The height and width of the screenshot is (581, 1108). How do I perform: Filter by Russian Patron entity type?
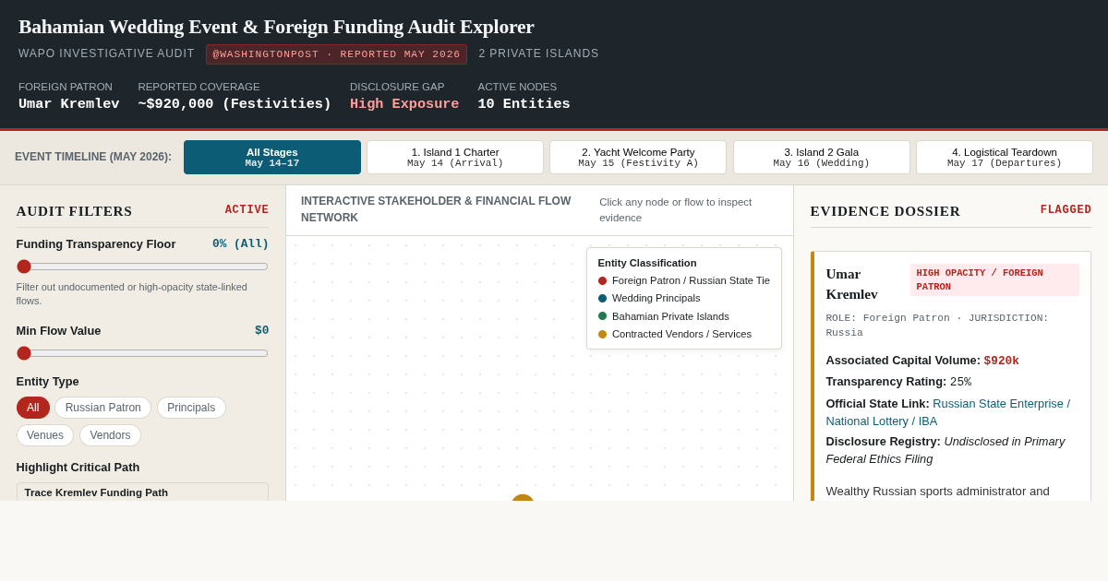pyautogui.click(x=102, y=408)
